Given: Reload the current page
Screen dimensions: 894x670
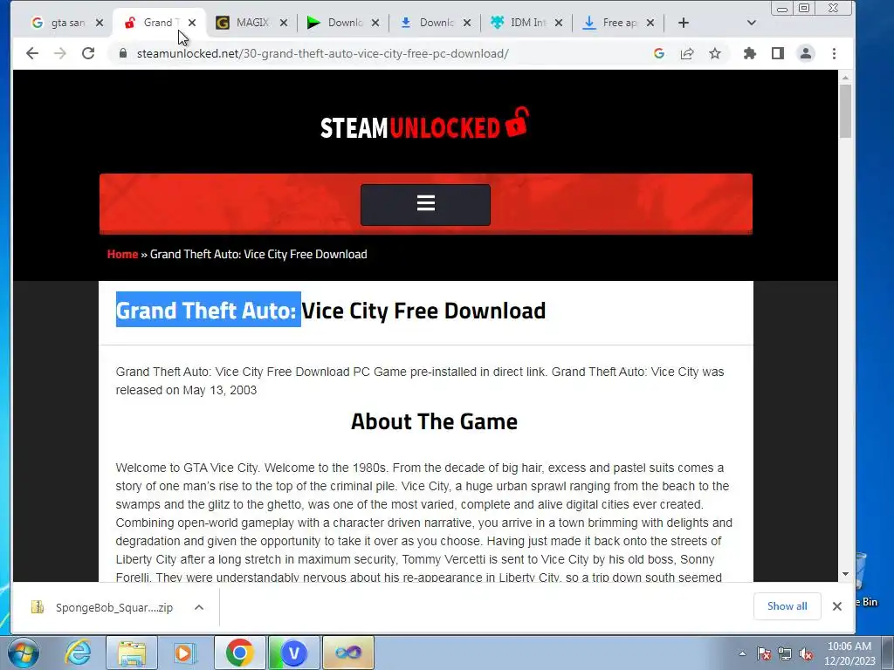Looking at the screenshot, I should coord(88,53).
